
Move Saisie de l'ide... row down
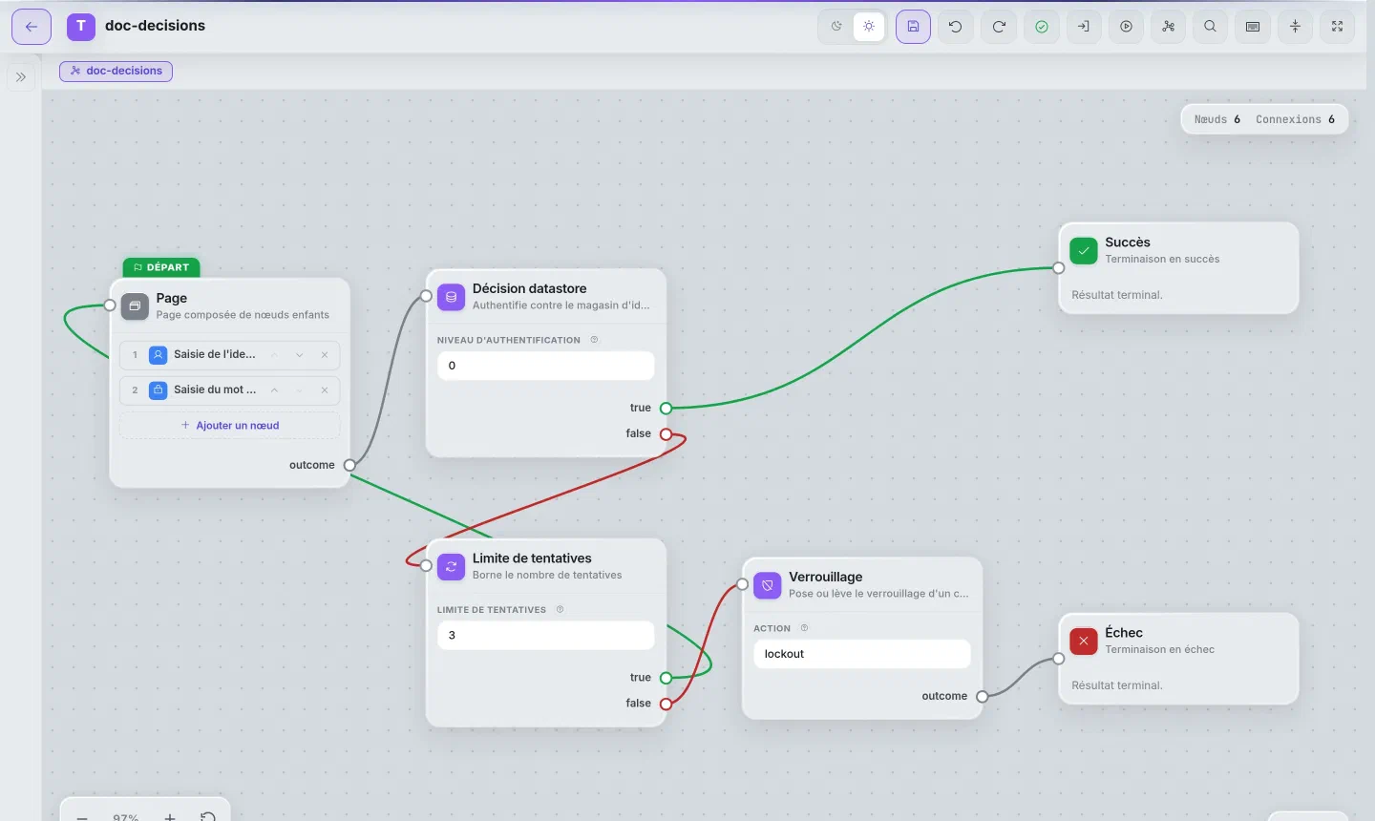[x=300, y=355]
